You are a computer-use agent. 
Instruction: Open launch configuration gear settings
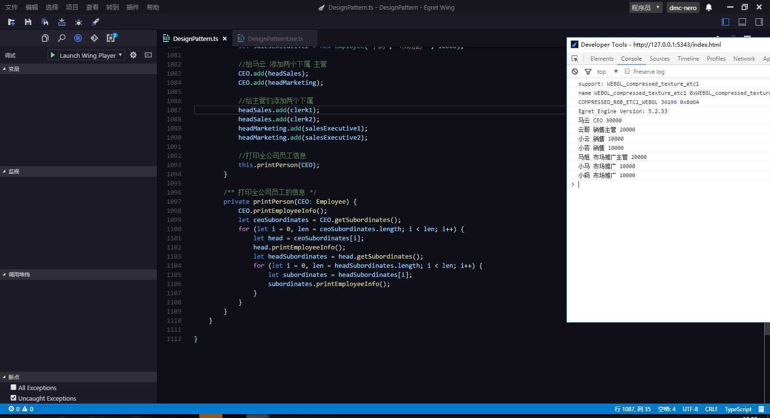coord(133,55)
